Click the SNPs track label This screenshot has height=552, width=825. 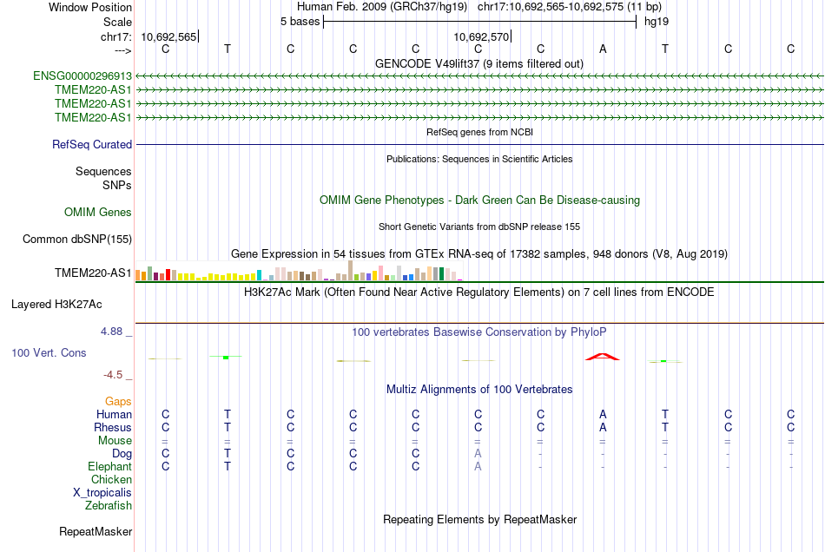(117, 185)
